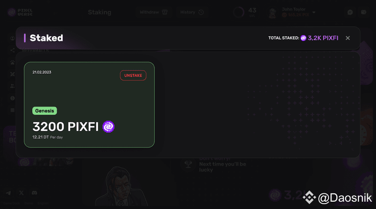Click the total staked 3,2K PIXFI value
376x209 pixels.
[x=323, y=38]
